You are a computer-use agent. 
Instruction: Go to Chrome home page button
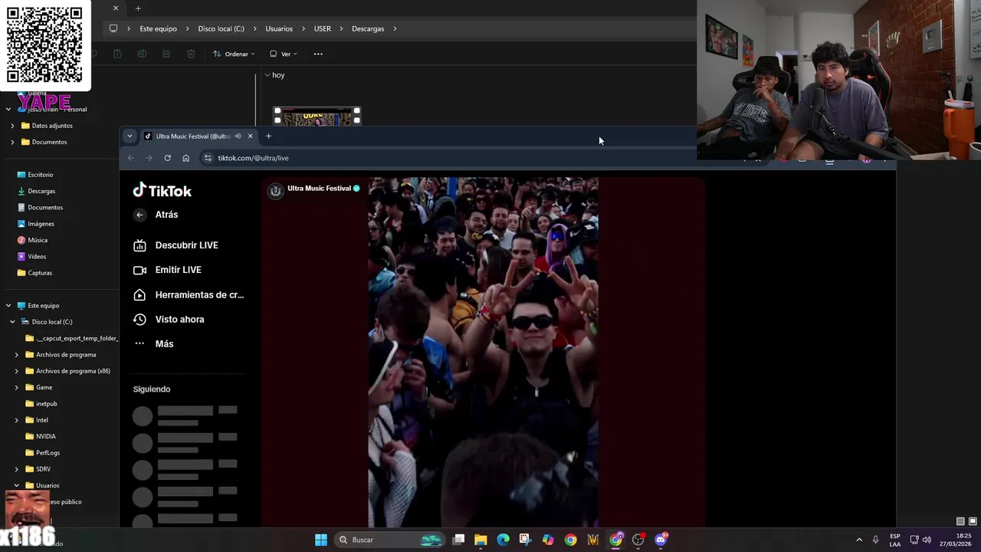185,158
